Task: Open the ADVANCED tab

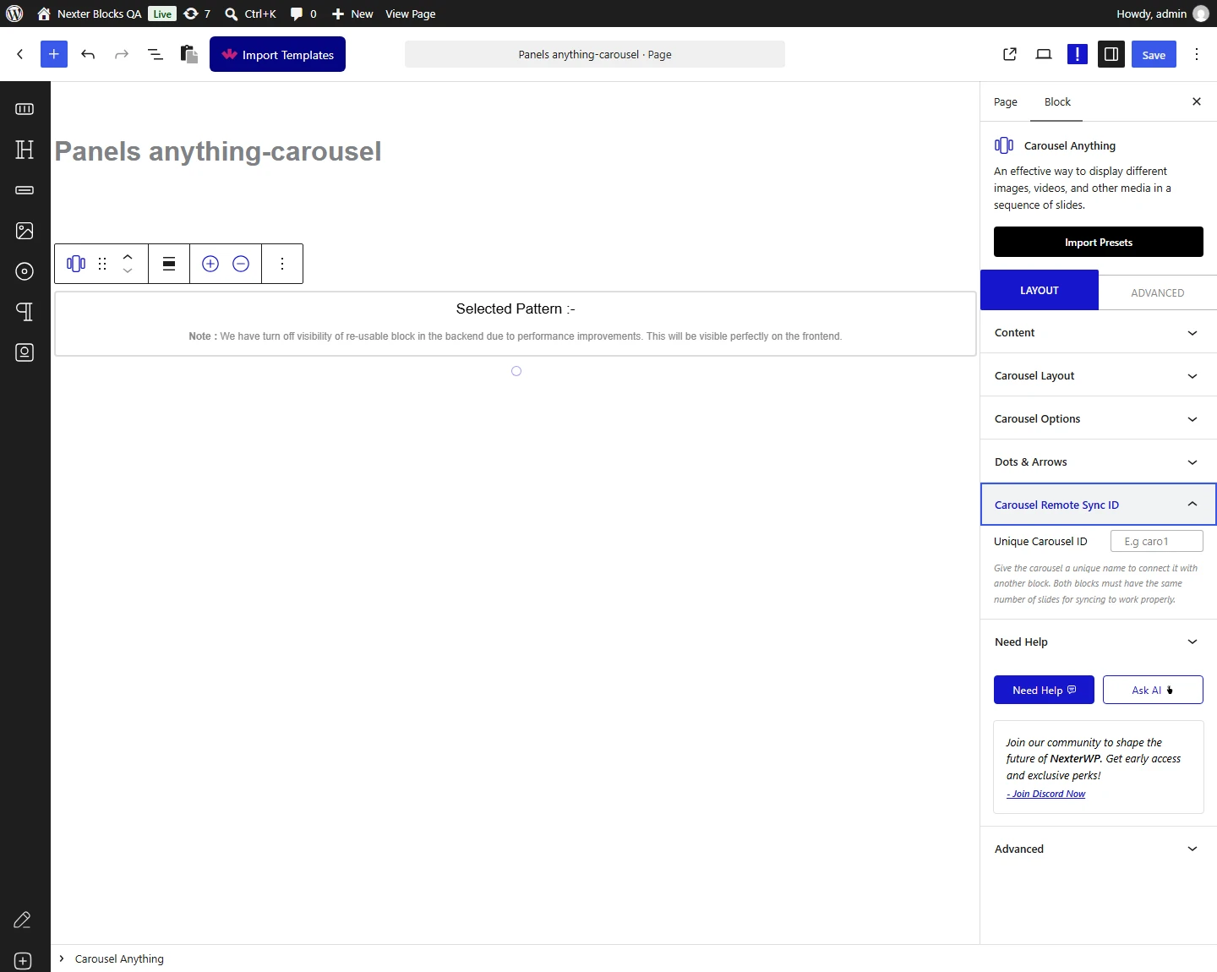Action: [1158, 292]
